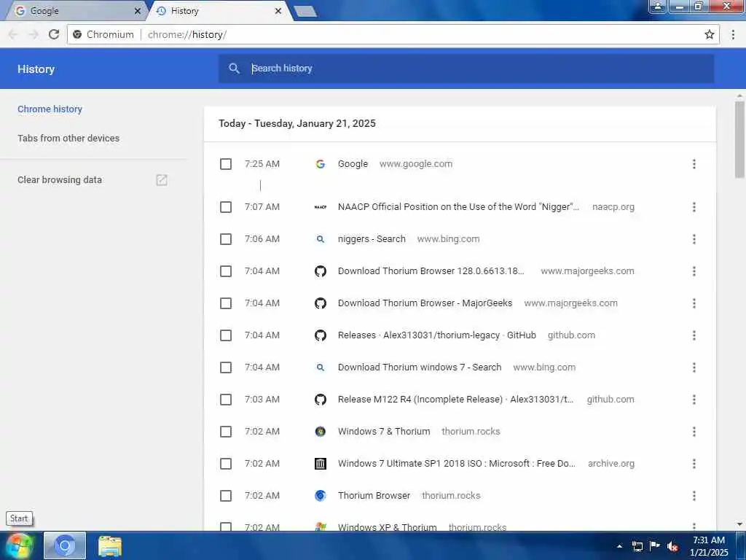Select the Download Thorium Browser 128.0.6613.18 checkbox
Screen dimensions: 746x560
coord(226,271)
